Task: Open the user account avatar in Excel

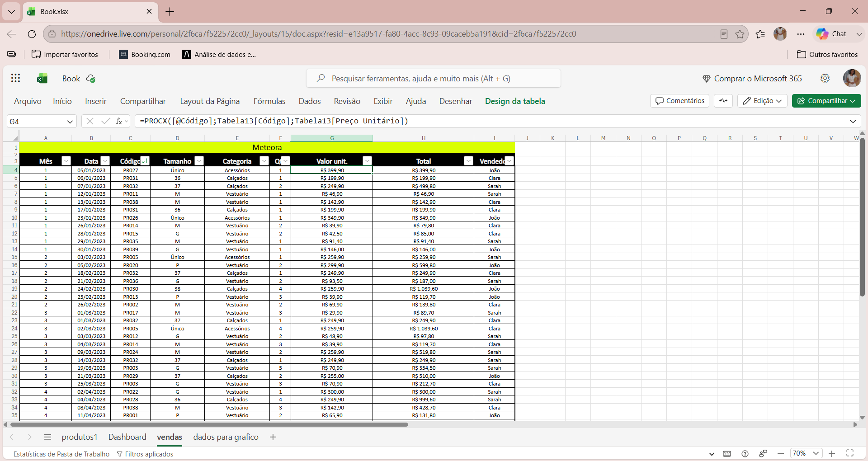Action: 852,78
